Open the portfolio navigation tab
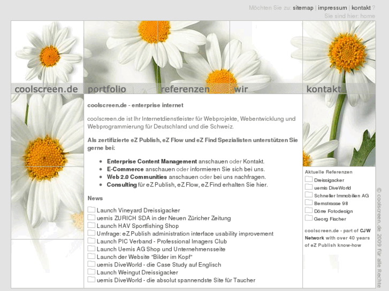 (107, 89)
